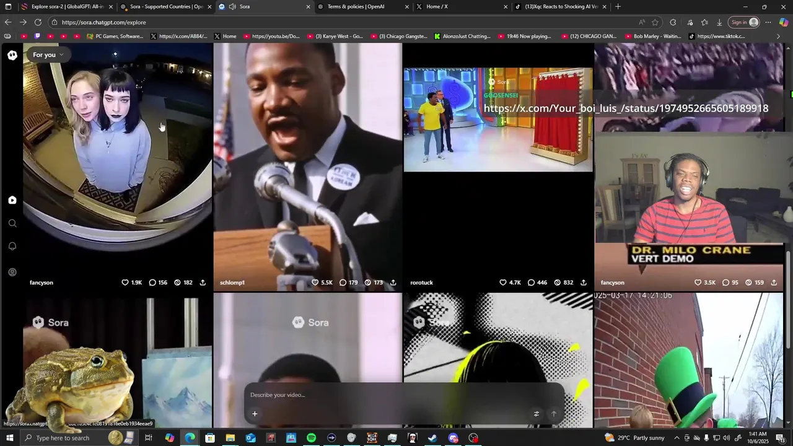Open the green leprechaun hat video thumbnail
Screen dimensions: 793x446
688,361
